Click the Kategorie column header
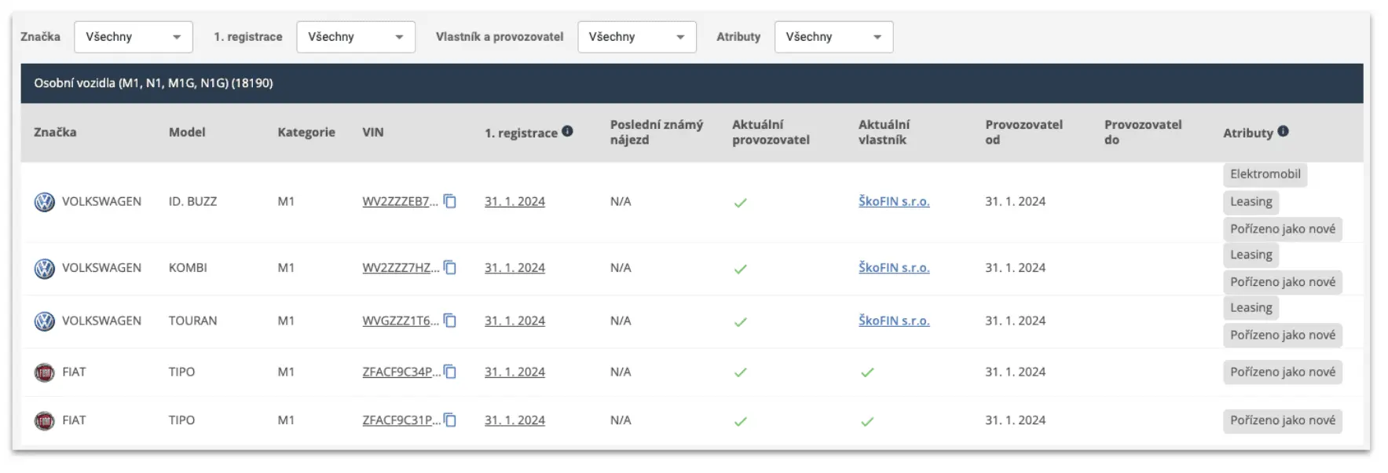 [306, 132]
